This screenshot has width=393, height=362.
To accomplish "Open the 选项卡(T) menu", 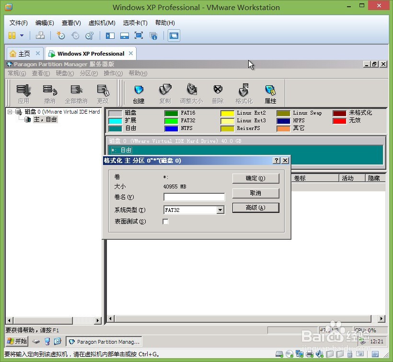I will (135, 23).
